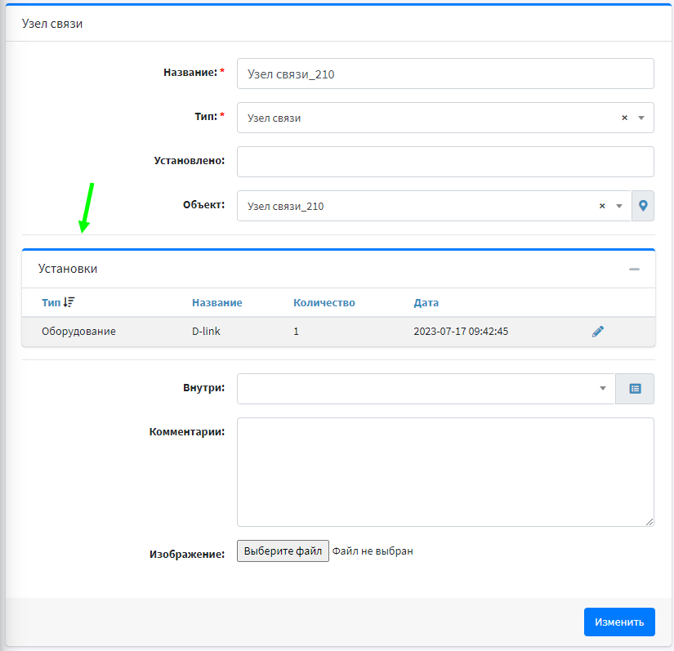Sort the table by Количество column
The width and height of the screenshot is (674, 651).
[324, 302]
